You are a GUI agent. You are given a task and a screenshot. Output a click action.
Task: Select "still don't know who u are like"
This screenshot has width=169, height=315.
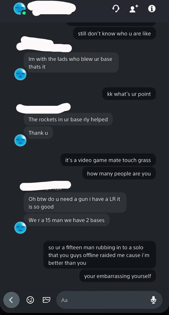[114, 33]
